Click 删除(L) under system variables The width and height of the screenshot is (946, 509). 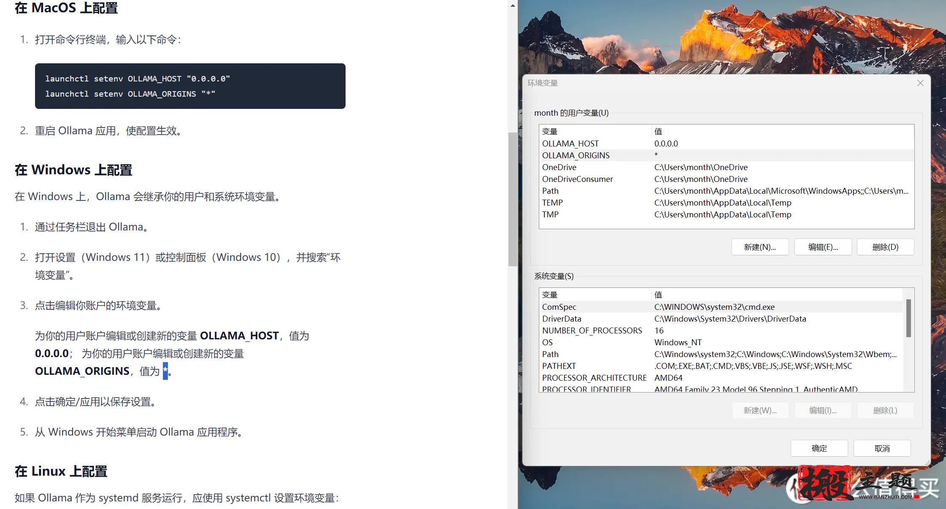(885, 410)
